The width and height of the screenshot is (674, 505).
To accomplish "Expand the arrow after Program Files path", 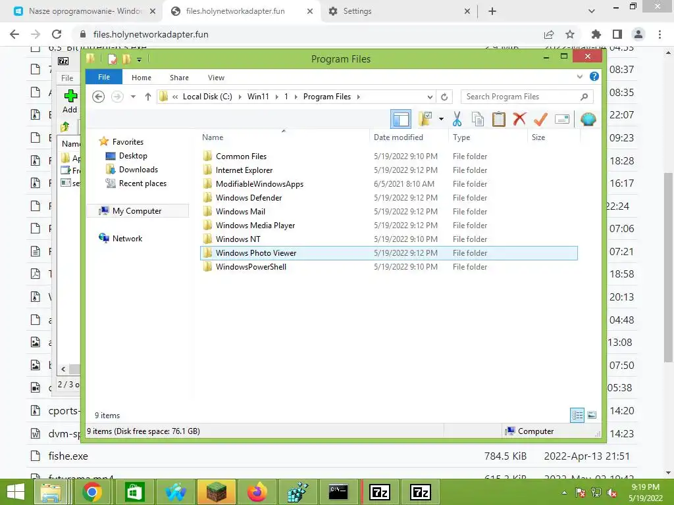I will [359, 97].
